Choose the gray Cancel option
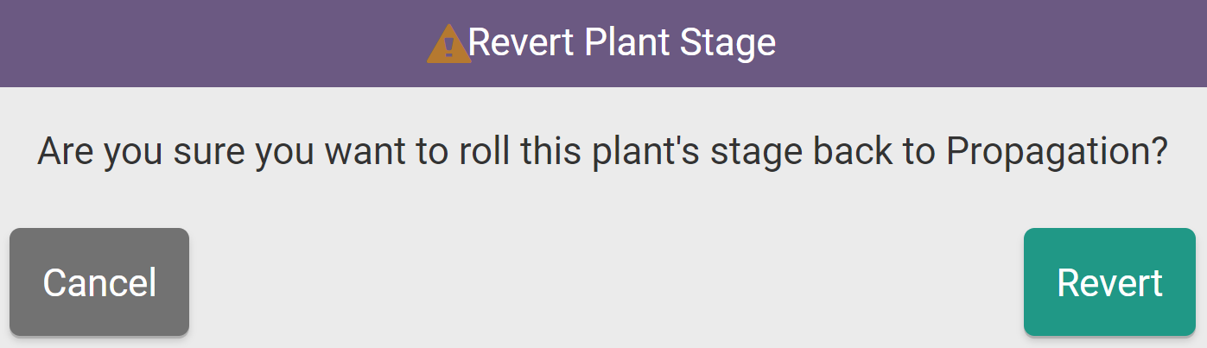The width and height of the screenshot is (1207, 348). [99, 282]
